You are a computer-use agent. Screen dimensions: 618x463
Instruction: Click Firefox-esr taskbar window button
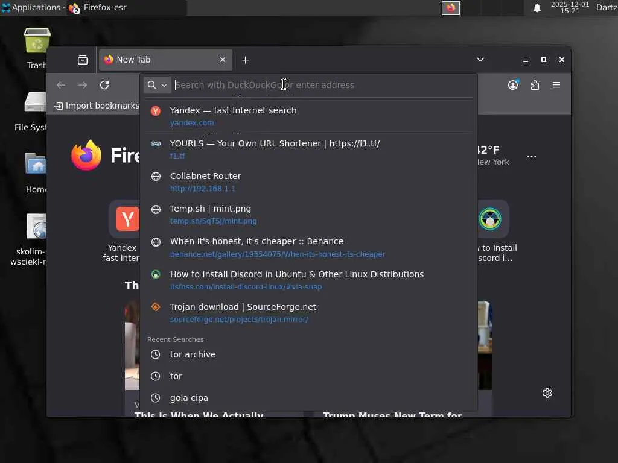point(127,7)
